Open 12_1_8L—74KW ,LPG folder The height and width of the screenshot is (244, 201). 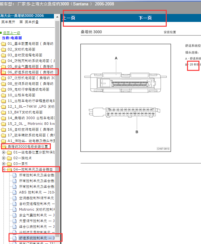click(31, 107)
